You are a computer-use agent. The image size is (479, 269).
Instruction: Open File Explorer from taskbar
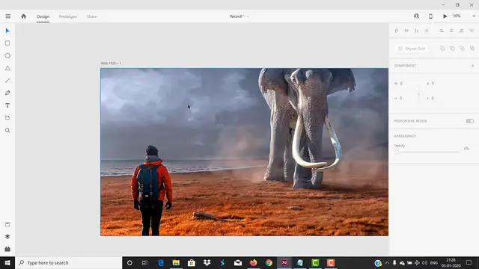[176, 262]
